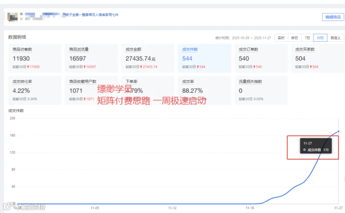Select the 昨日 time range tab
This screenshot has width=345, height=213.
click(x=295, y=38)
